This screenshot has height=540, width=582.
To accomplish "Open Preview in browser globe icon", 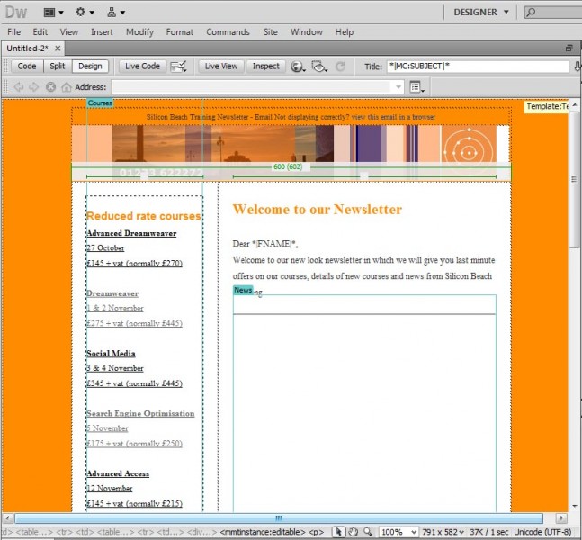I will click(299, 67).
